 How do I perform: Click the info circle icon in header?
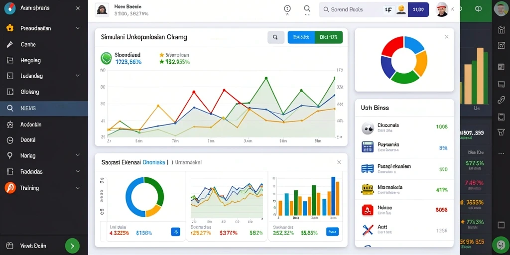click(287, 9)
